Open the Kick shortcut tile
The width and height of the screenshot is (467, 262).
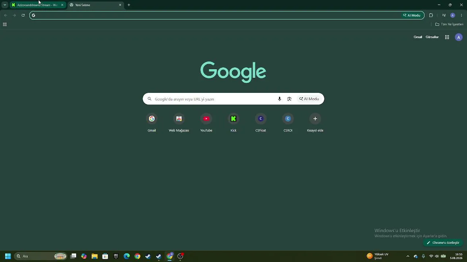pos(233,123)
